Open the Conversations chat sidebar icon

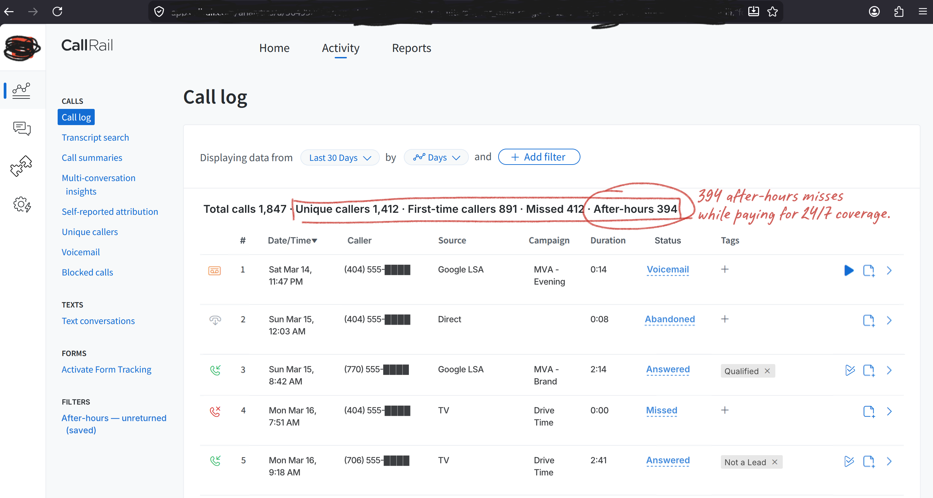(x=22, y=128)
